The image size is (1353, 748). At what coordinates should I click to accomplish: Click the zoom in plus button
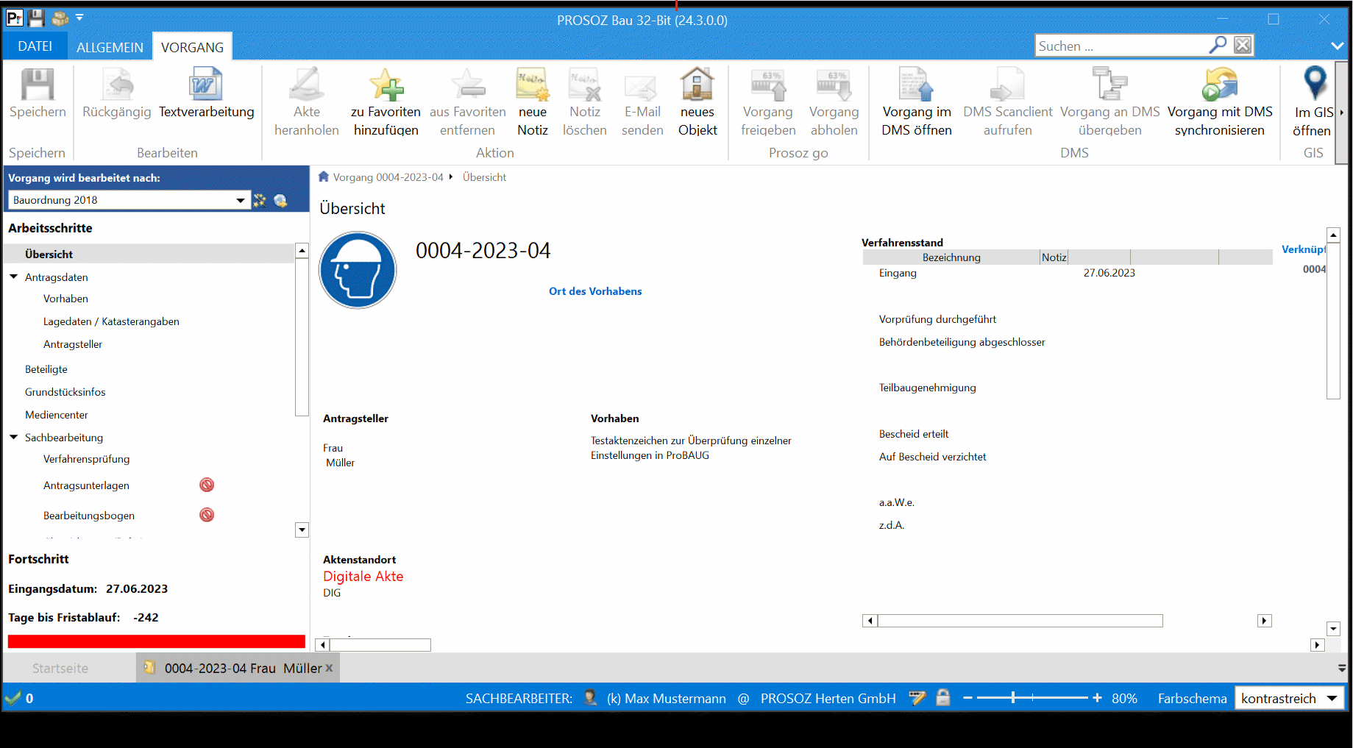click(x=1097, y=697)
